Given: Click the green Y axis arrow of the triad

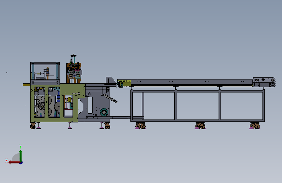Looking at the screenshot, I should click(21, 156).
